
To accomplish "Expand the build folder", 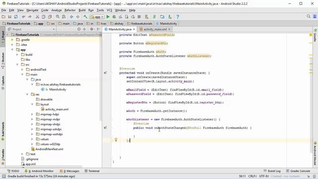I will tap(17, 55).
